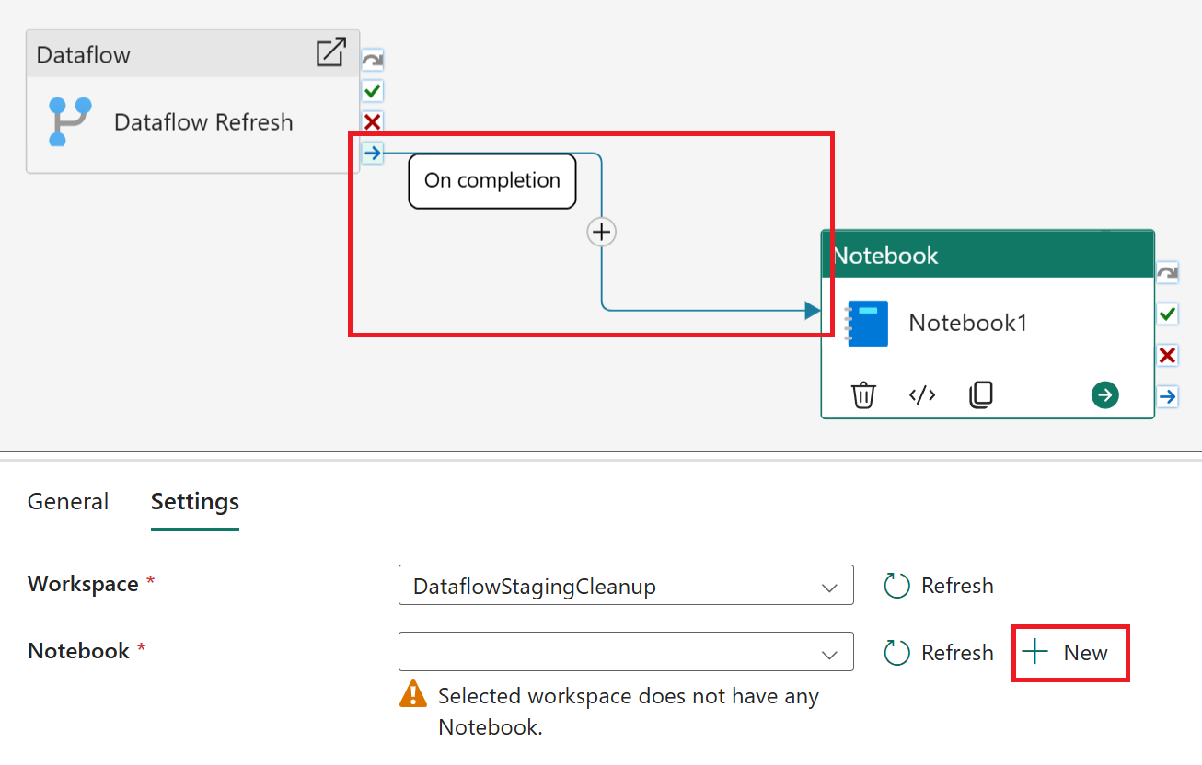
Task: Select the Notebook1 activity icon
Action: (869, 323)
